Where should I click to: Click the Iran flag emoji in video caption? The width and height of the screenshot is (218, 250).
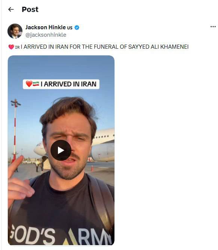pos(36,84)
